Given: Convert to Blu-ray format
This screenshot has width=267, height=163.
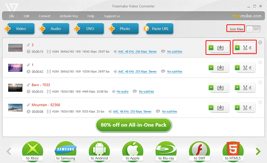Looking at the screenshot, I should point(166,151).
